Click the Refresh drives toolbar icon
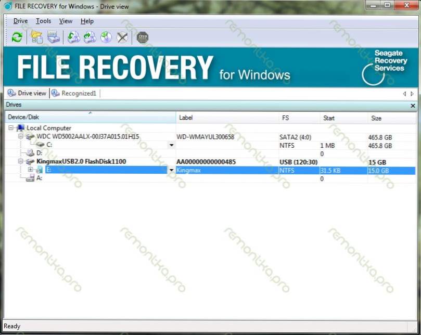421x335 pixels. [x=17, y=37]
